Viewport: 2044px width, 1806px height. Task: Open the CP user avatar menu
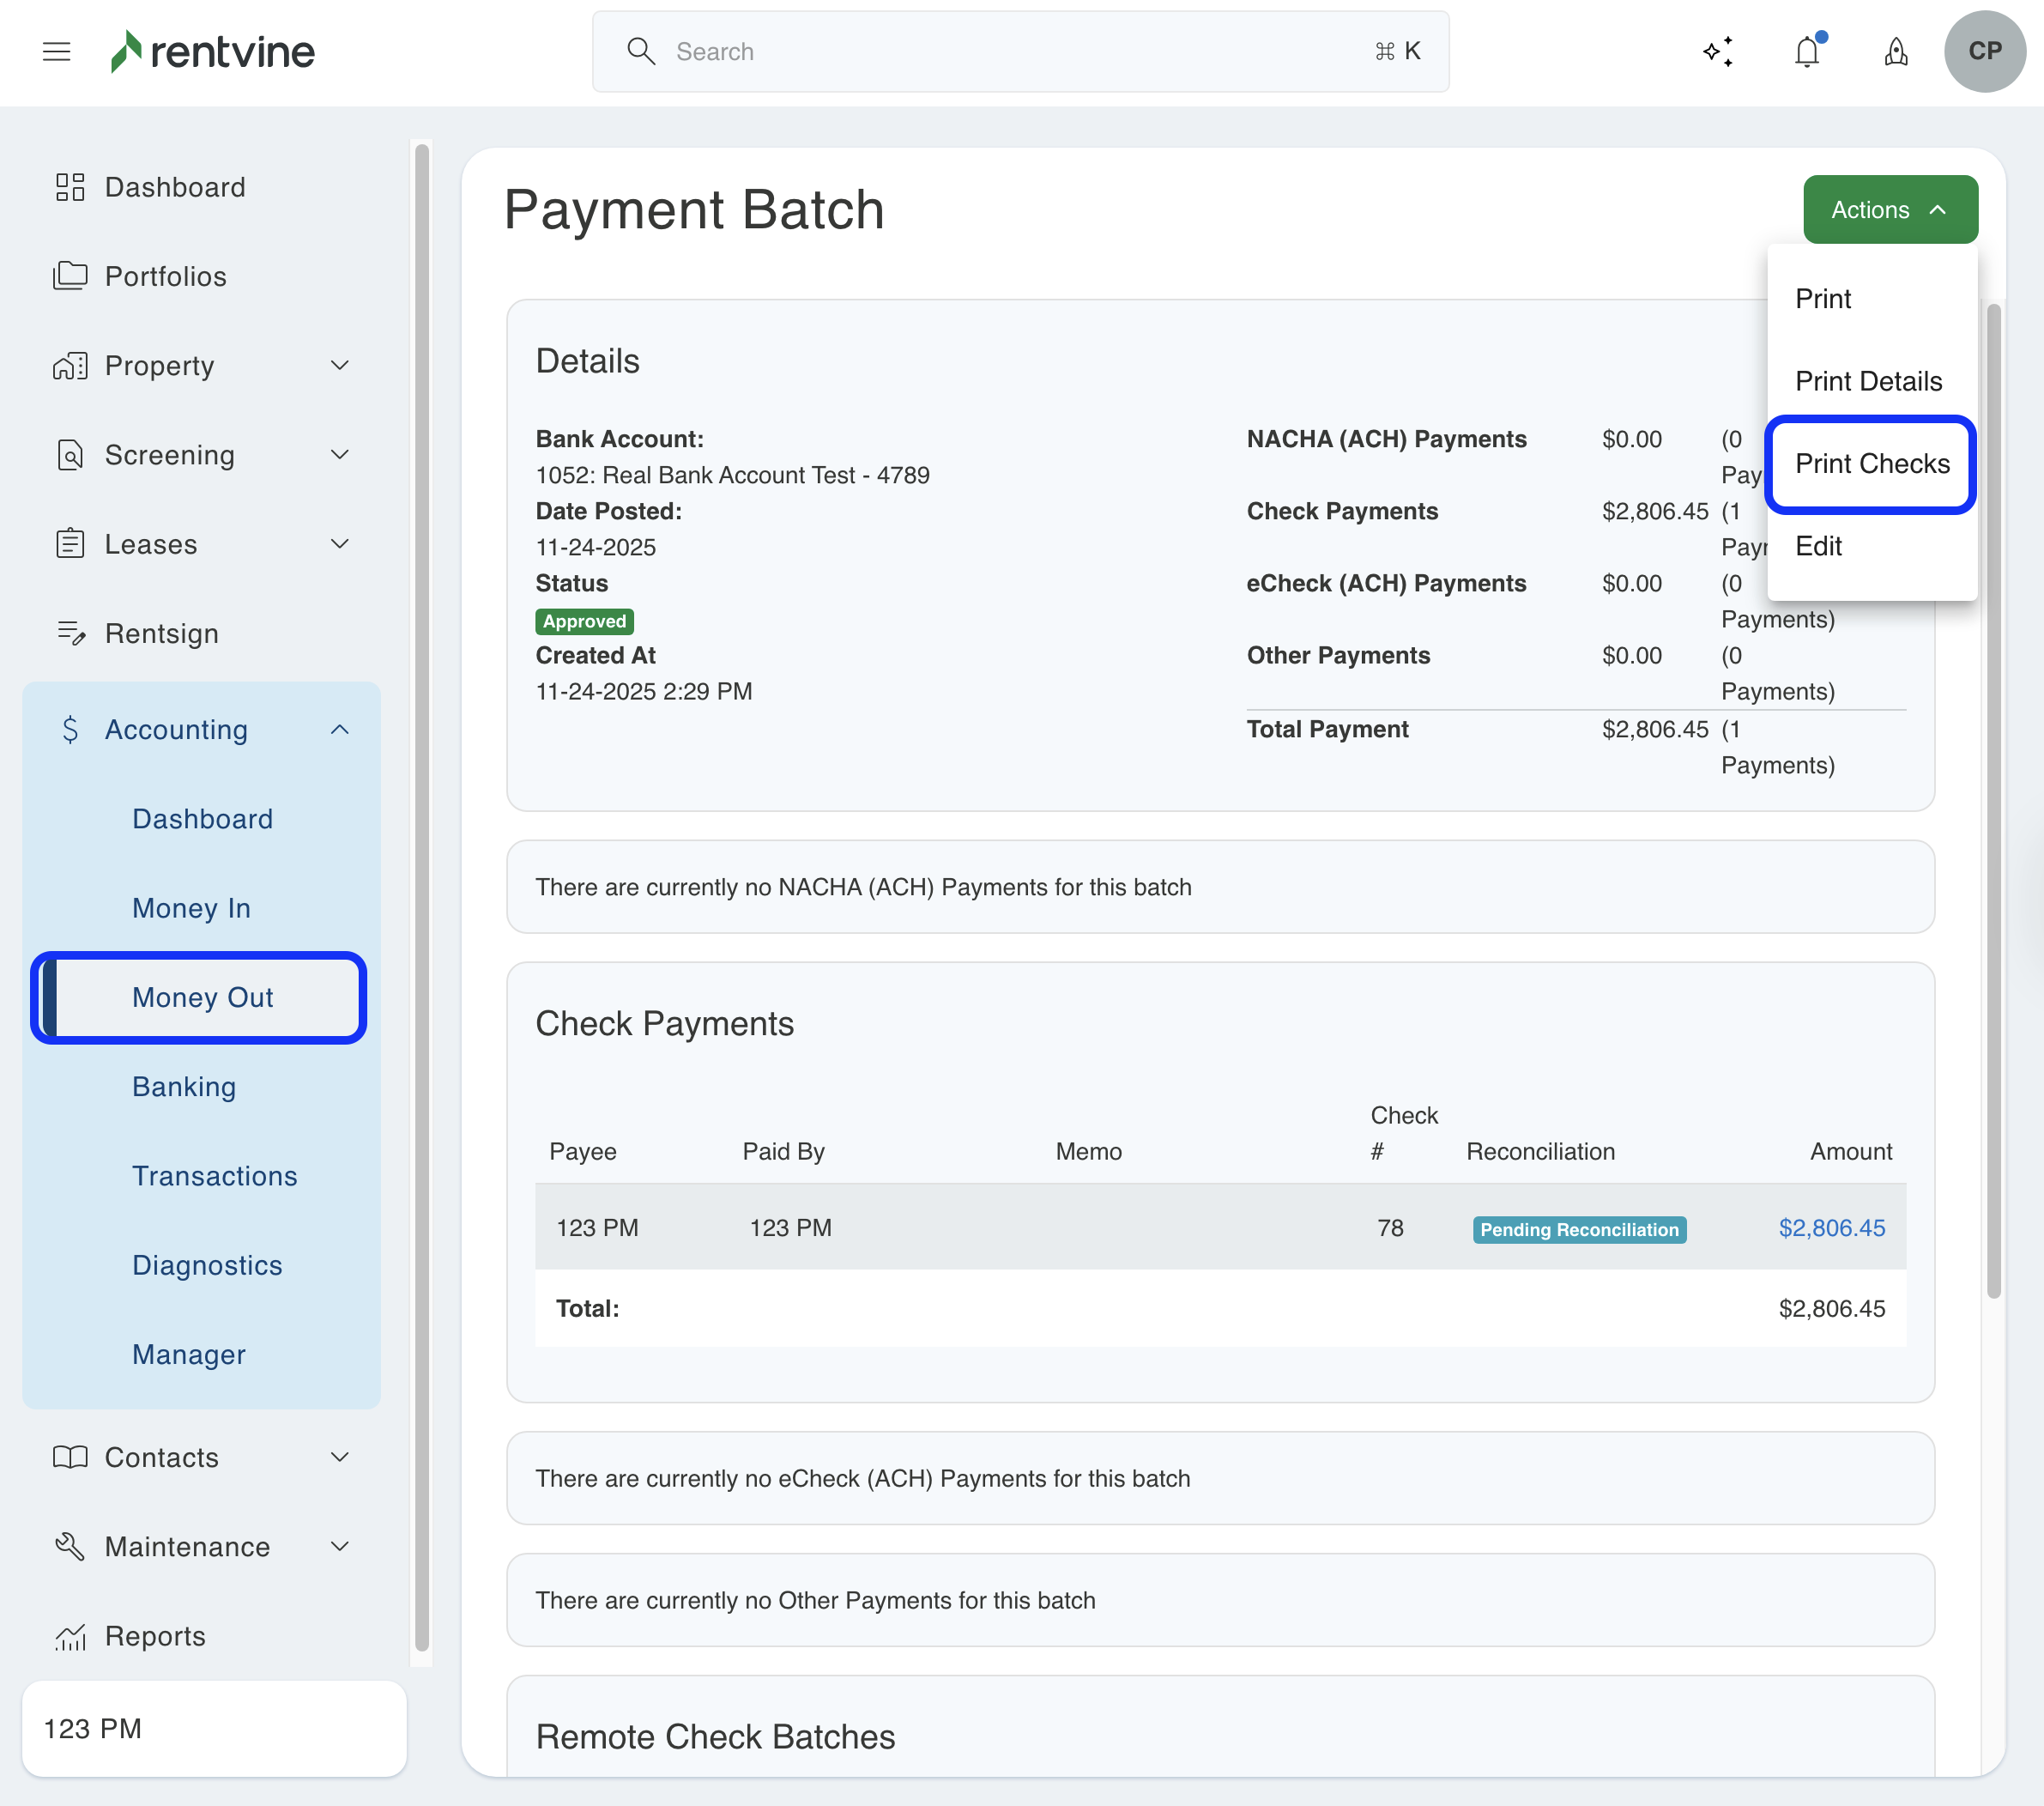(1984, 51)
